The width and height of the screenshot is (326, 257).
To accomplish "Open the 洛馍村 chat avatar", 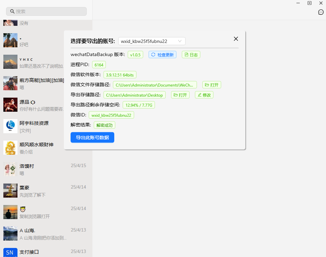I will pos(10,169).
